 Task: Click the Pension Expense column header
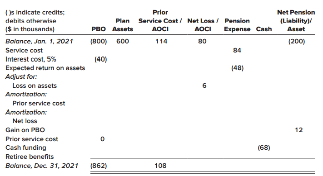(237, 25)
